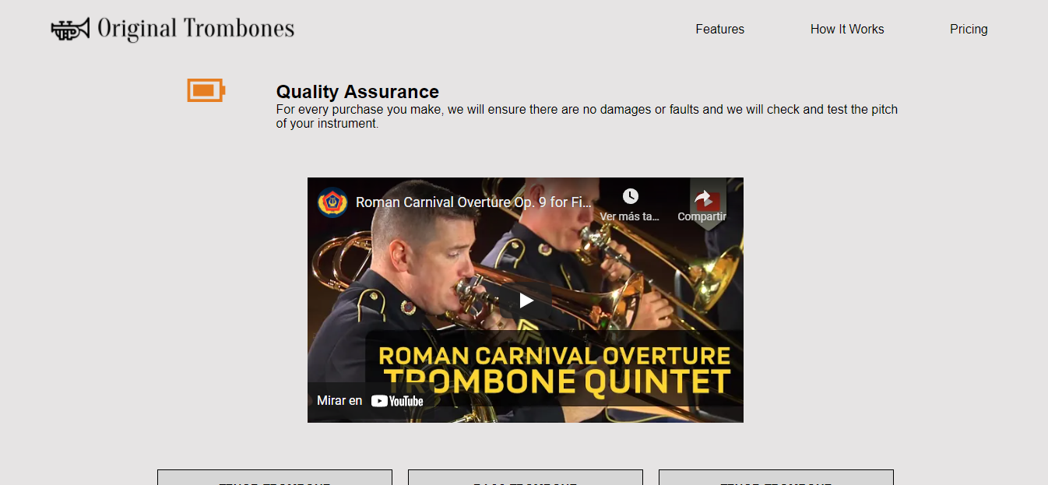
Task: Play the Roman Carnival Overture video
Action: [x=526, y=300]
